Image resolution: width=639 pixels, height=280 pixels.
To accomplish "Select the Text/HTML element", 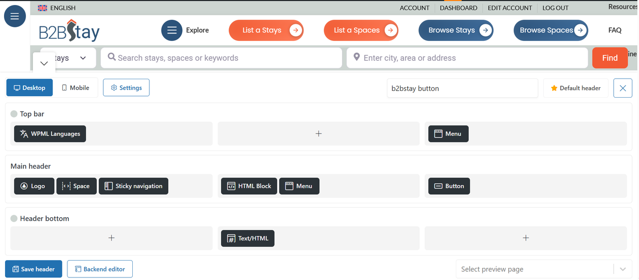I will click(248, 238).
